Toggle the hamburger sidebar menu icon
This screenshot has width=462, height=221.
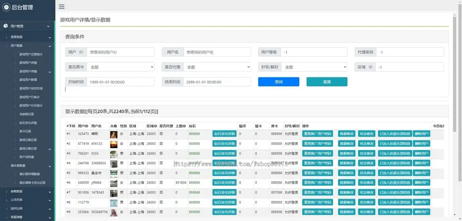point(62,7)
